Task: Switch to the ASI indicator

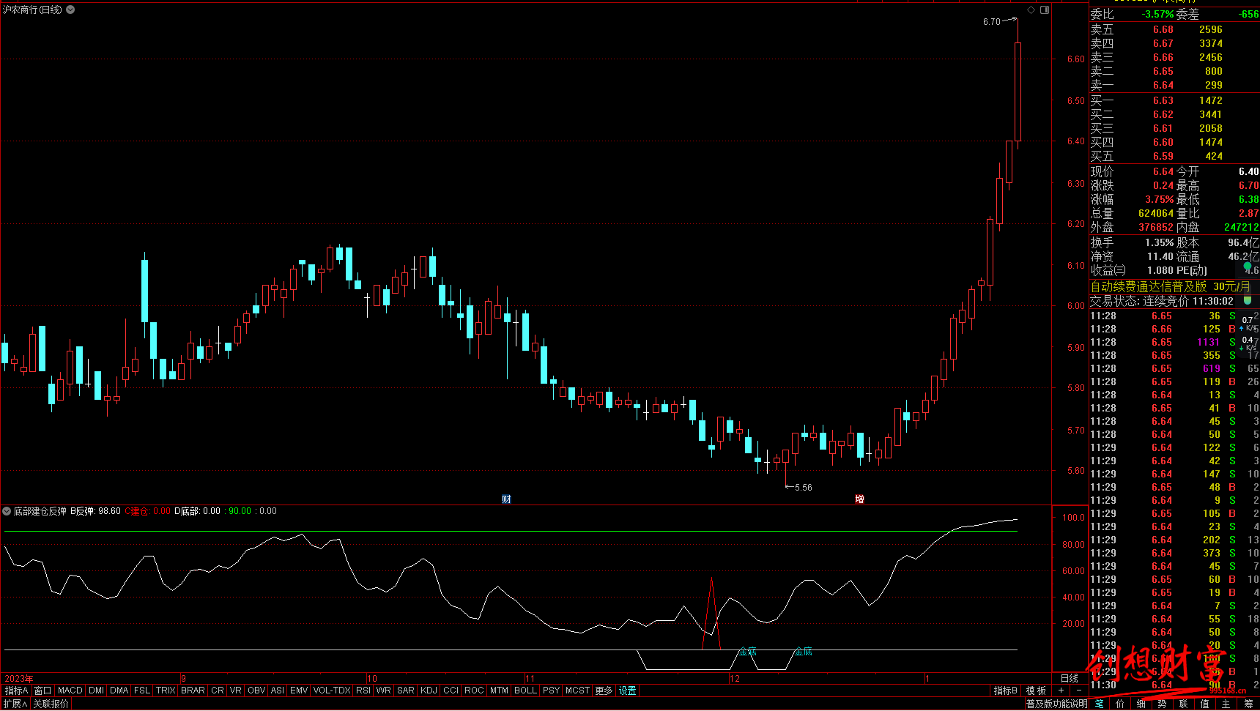Action: point(278,690)
